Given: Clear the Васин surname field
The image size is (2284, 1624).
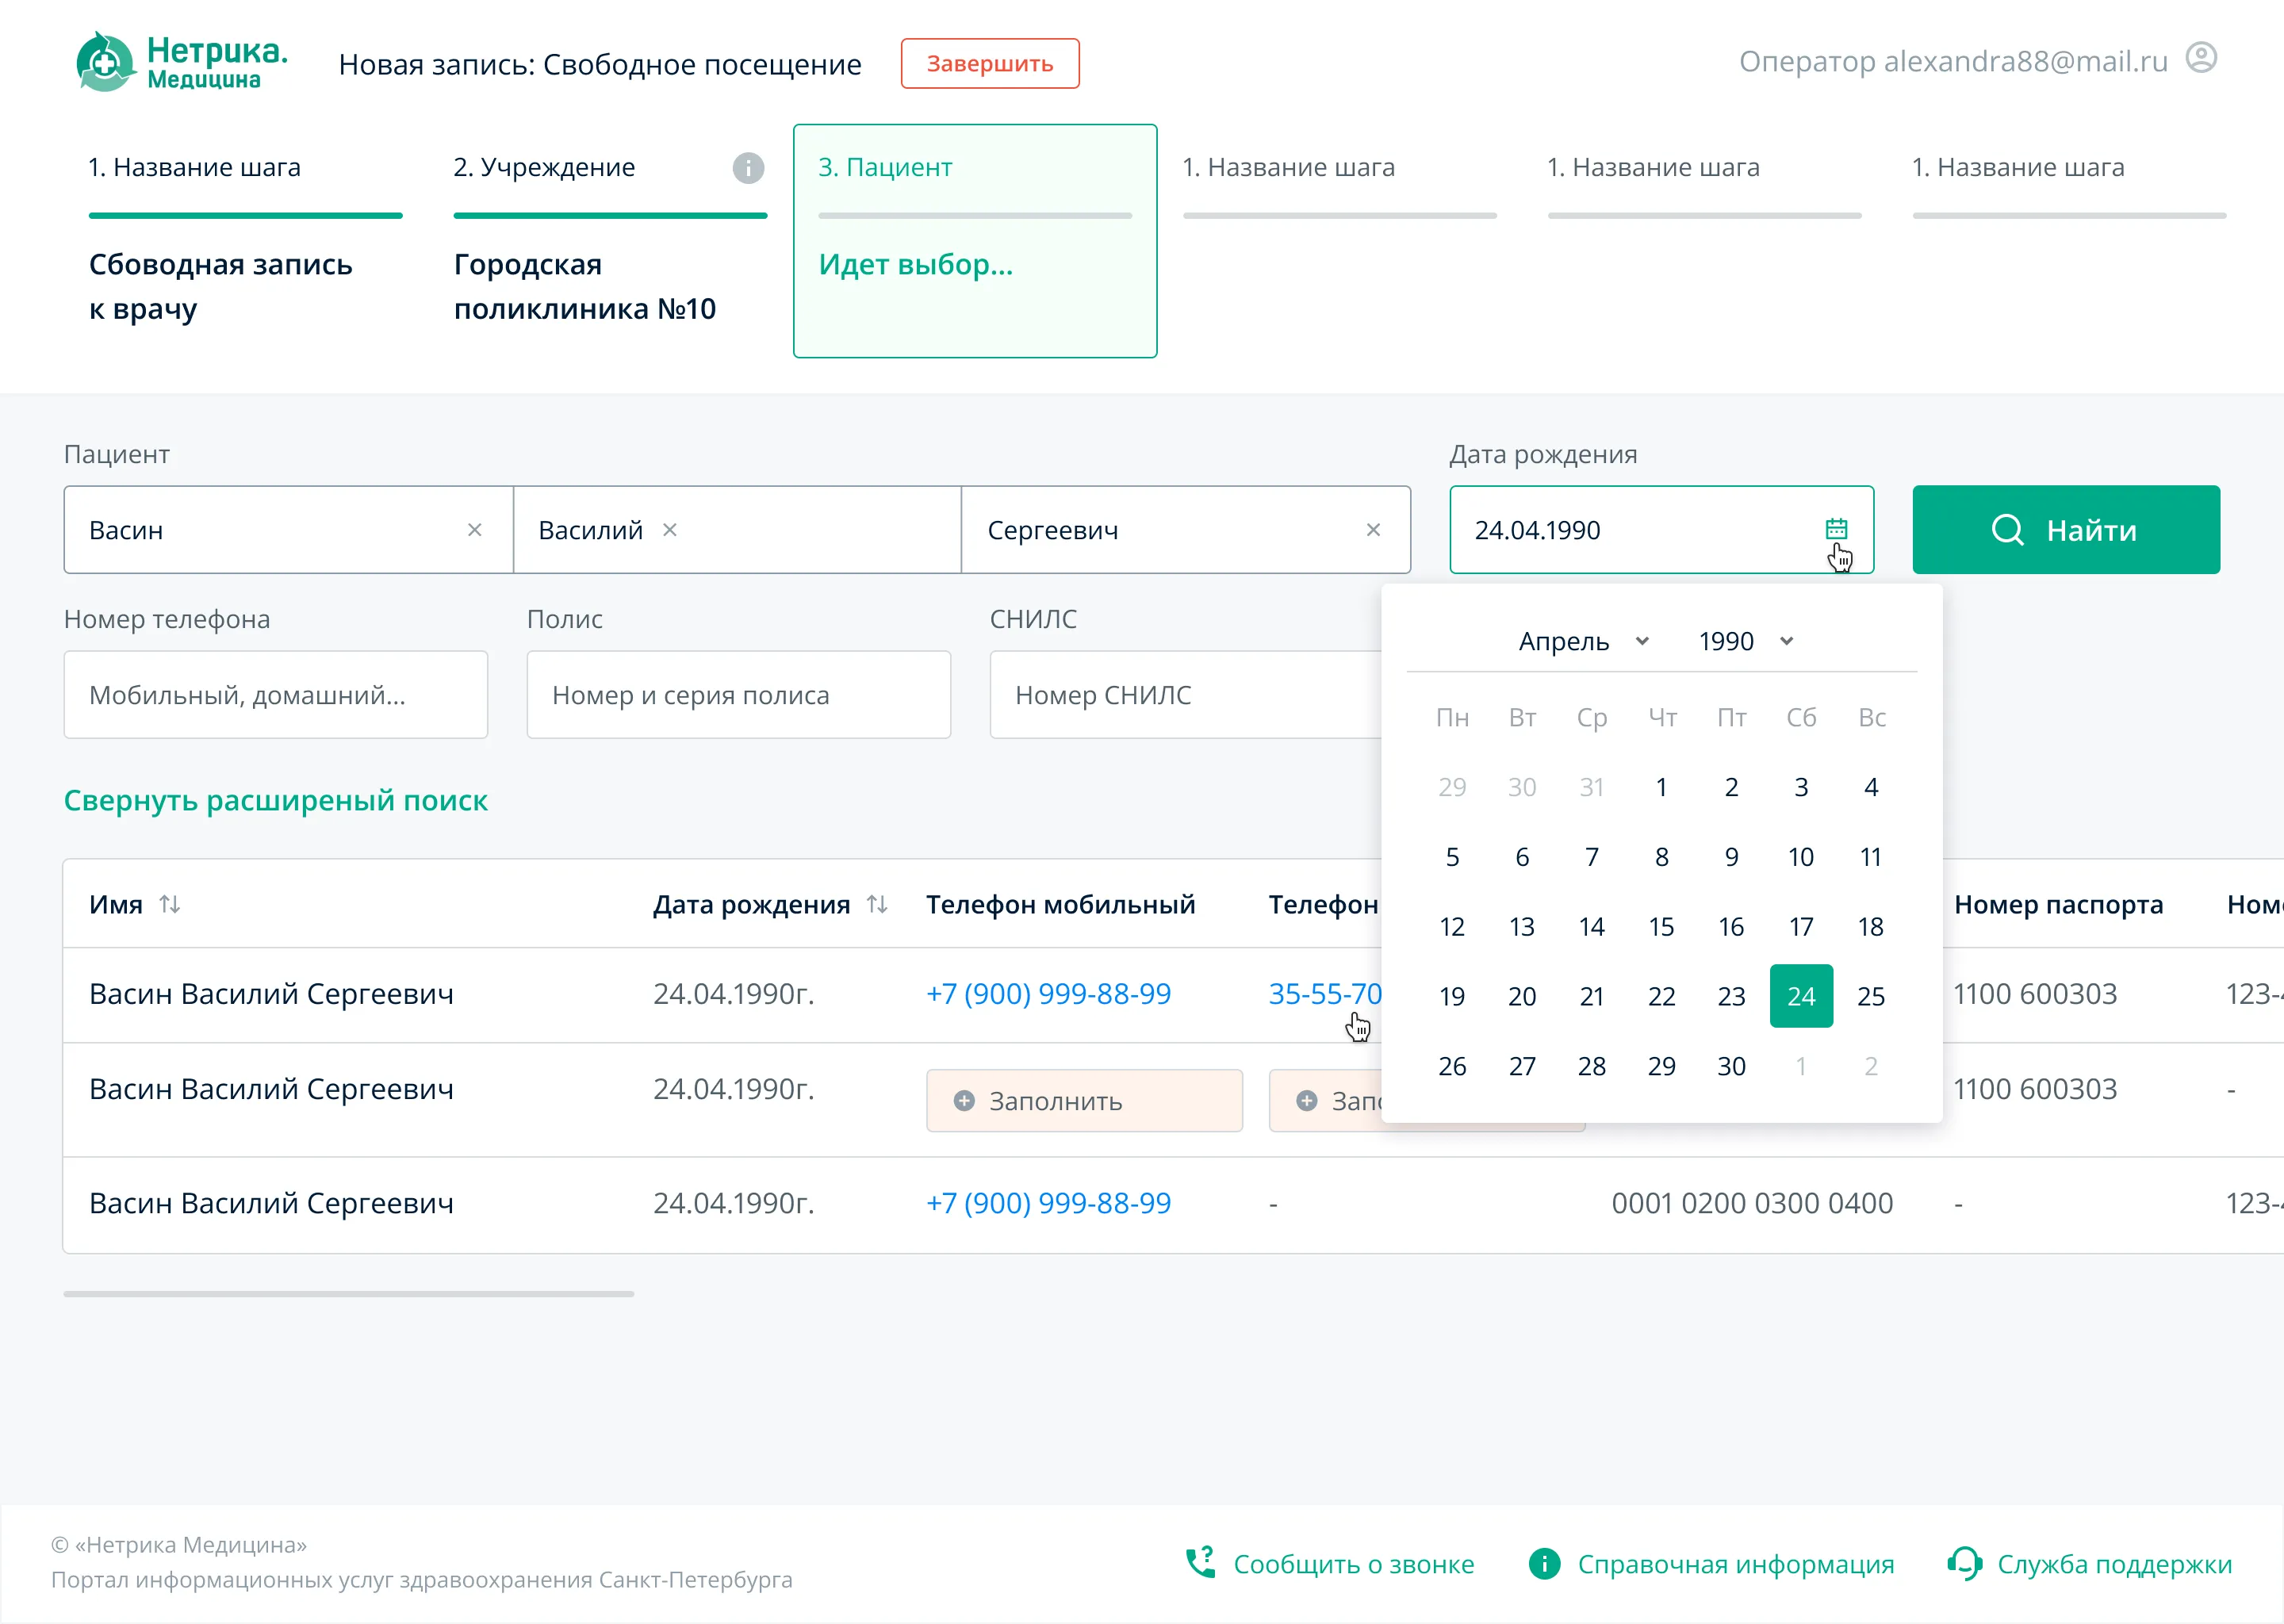Looking at the screenshot, I should [475, 530].
